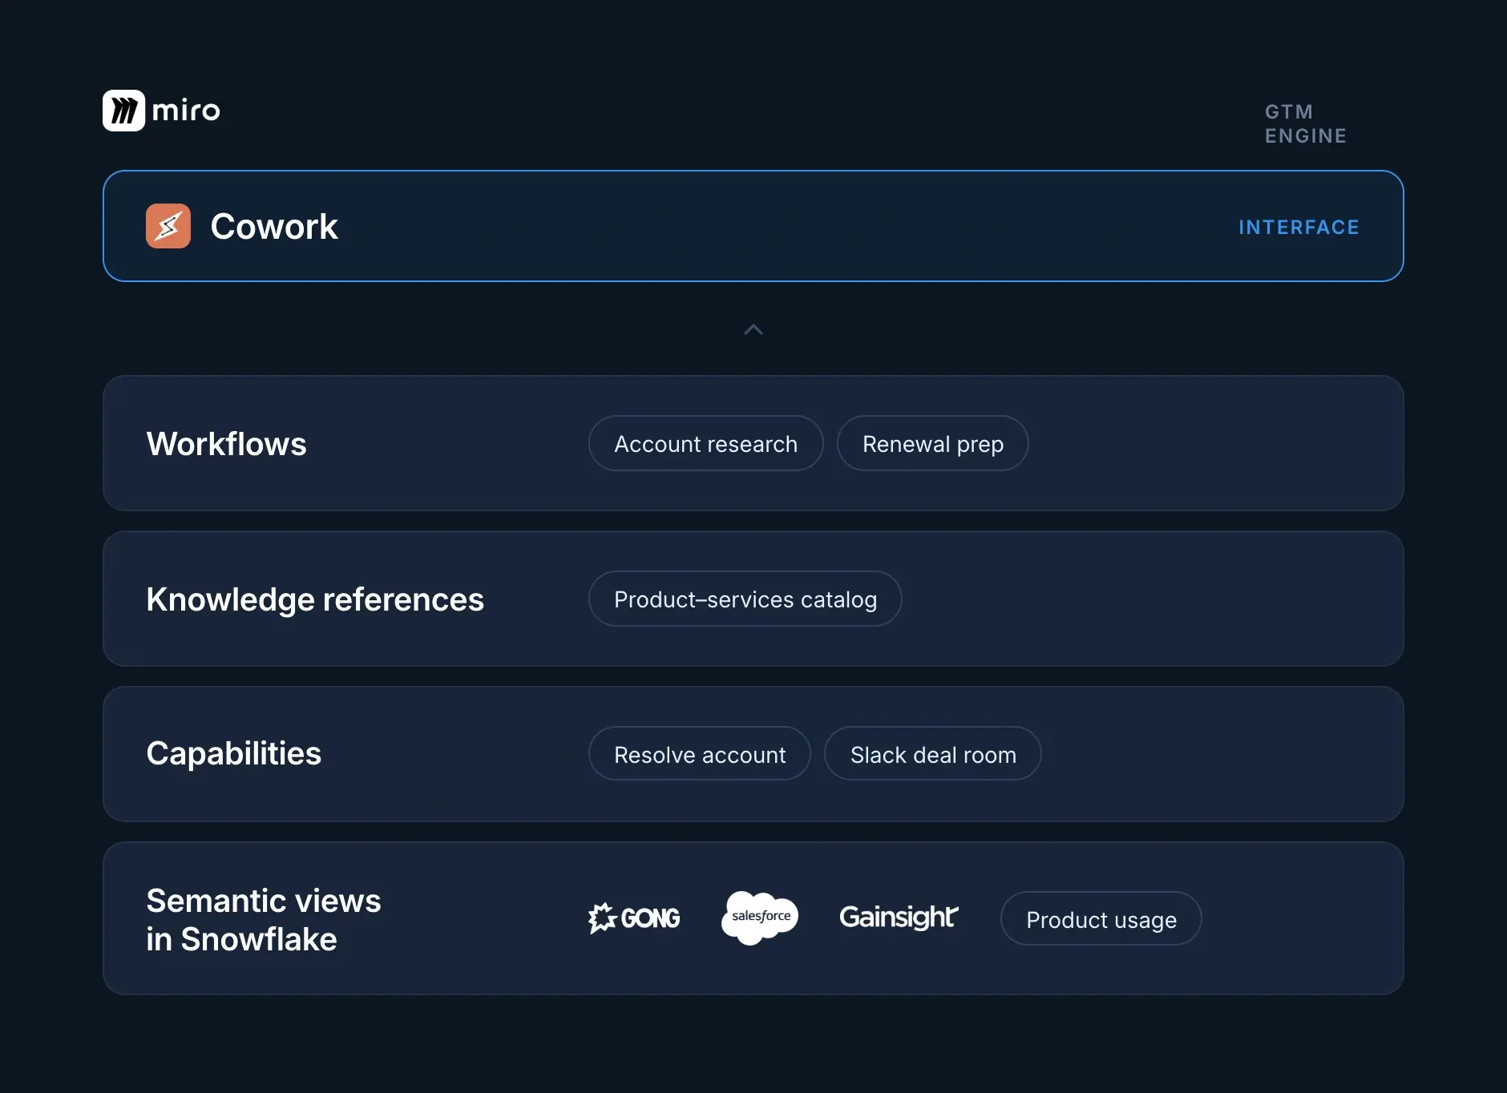1507x1093 pixels.
Task: Click the INTERFACE label in Cowork panel
Action: 1299,228
